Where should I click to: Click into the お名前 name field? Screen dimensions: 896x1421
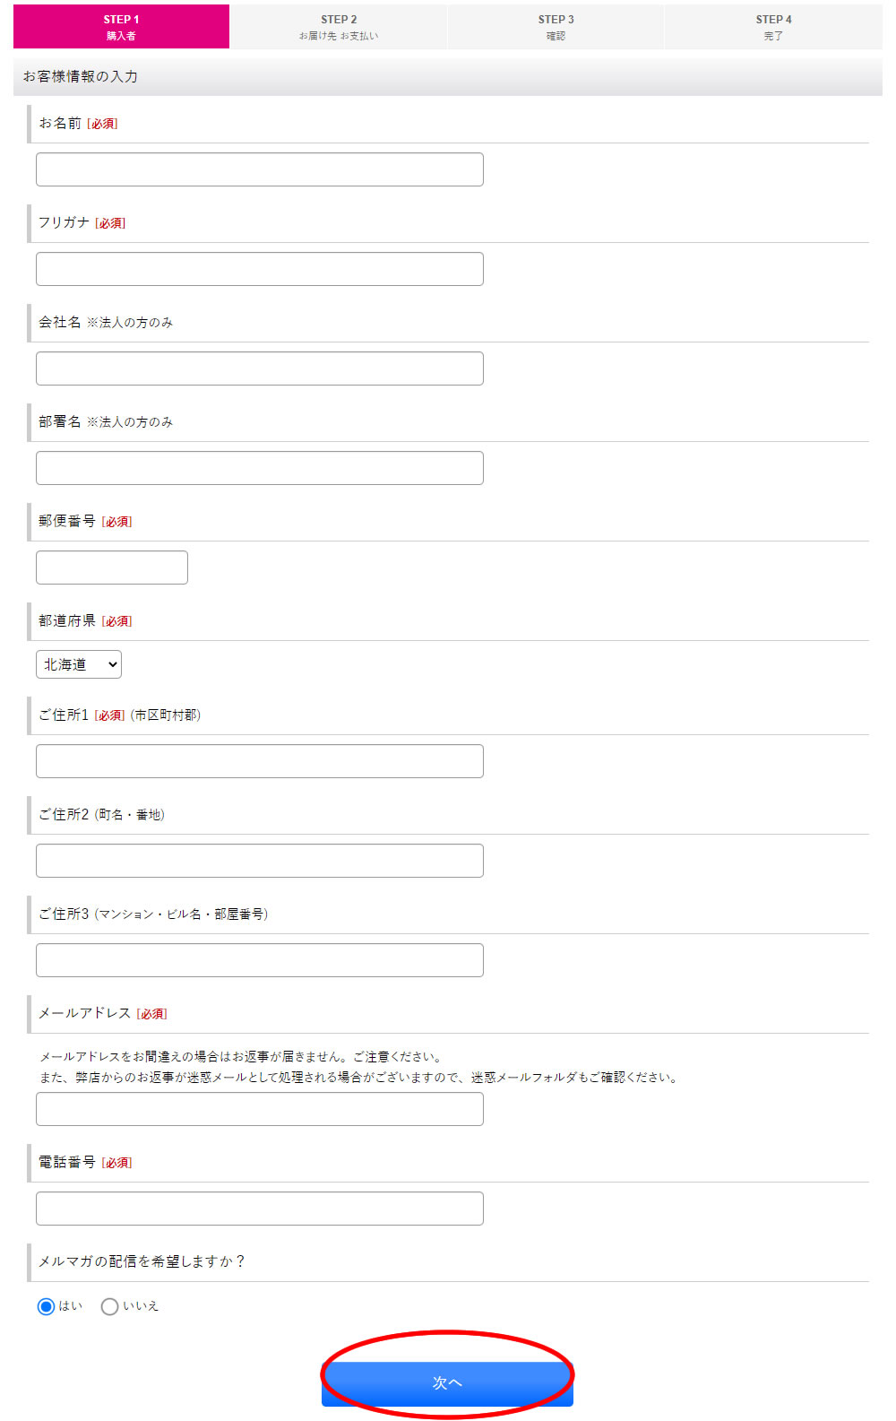[x=258, y=168]
